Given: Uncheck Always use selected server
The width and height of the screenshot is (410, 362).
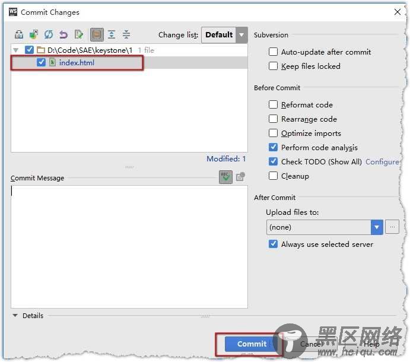Looking at the screenshot, I should click(x=273, y=244).
